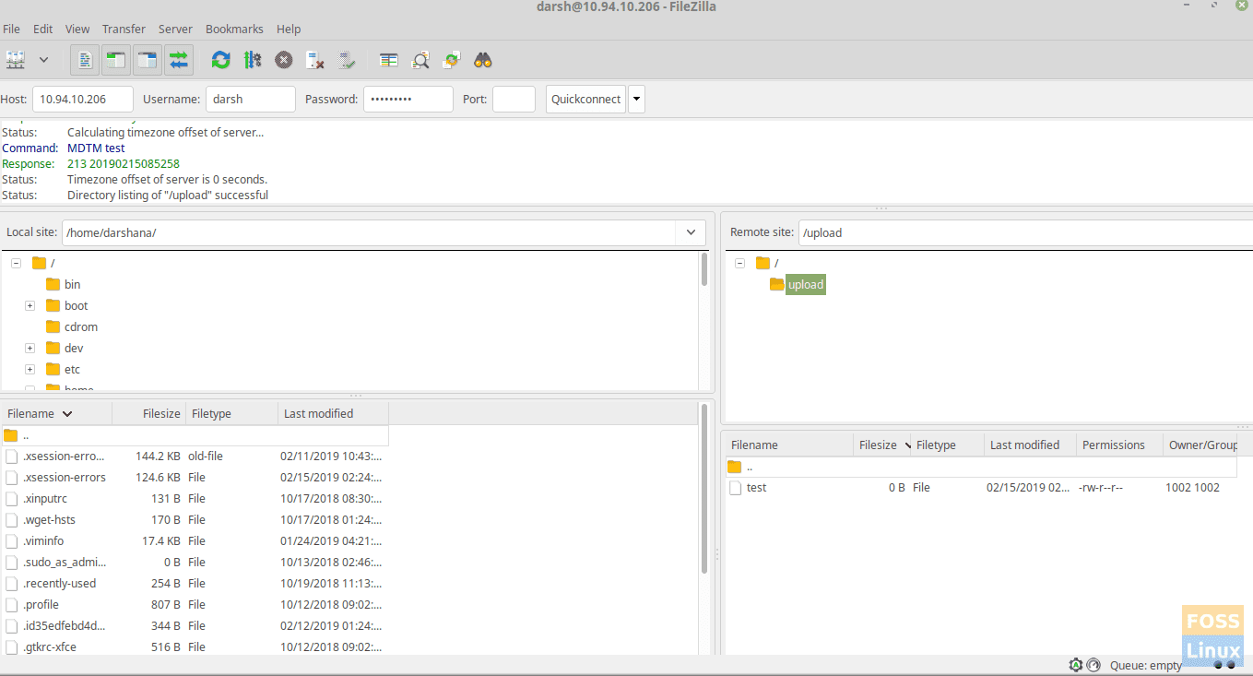The image size is (1253, 676).
Task: Cancel the current operation icon
Action: pyautogui.click(x=284, y=60)
